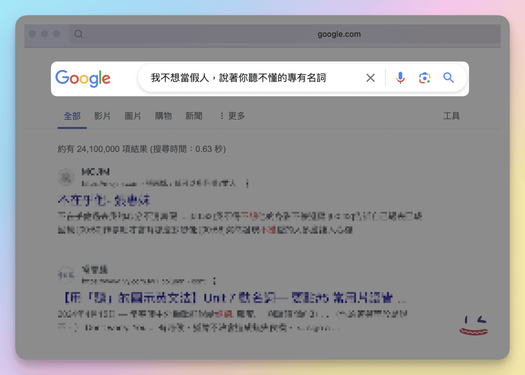This screenshot has height=375, width=525.
Task: Click the red macOS close window dot
Action: click(32, 34)
